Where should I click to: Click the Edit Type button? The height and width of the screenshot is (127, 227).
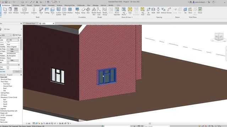(17, 35)
